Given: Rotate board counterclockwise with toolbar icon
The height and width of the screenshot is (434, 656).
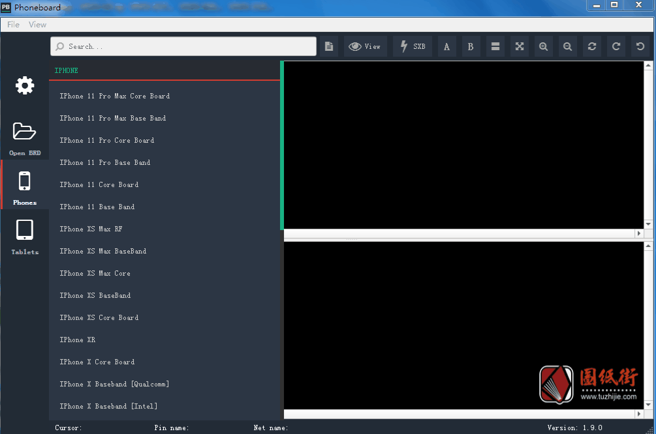Looking at the screenshot, I should (640, 46).
